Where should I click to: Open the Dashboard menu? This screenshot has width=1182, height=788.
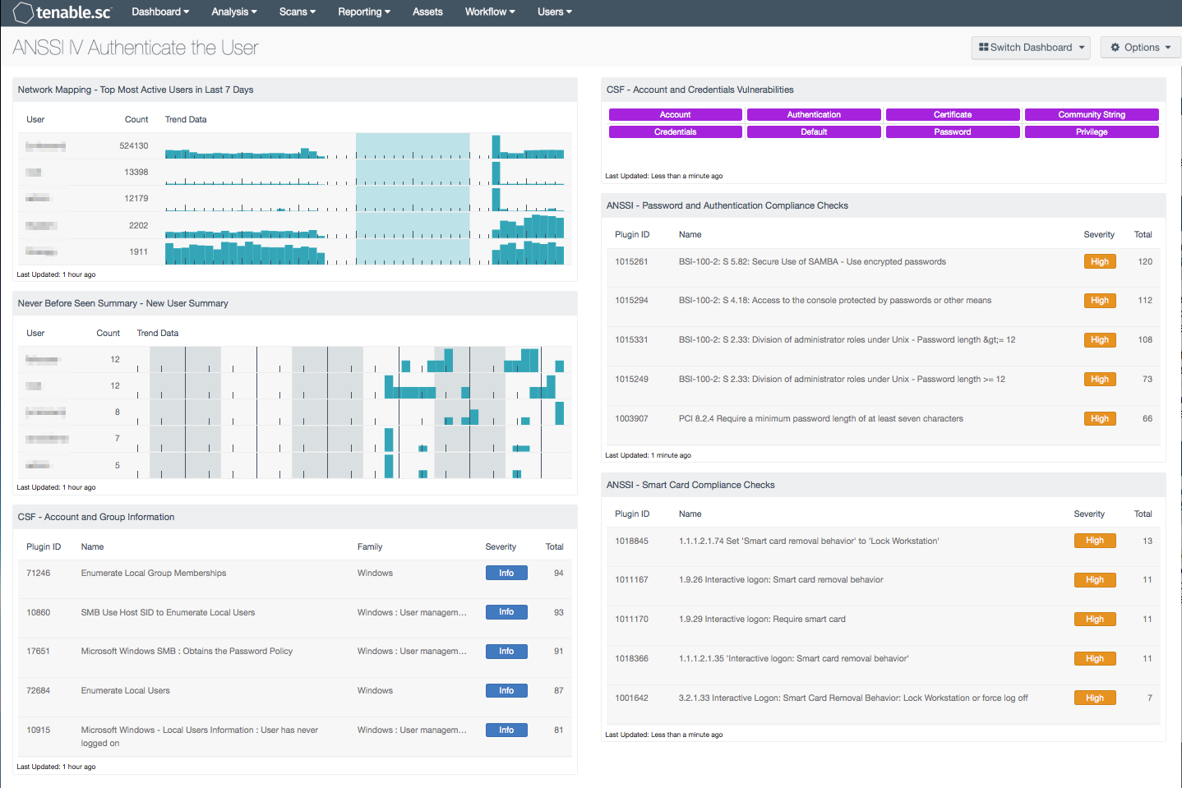(x=160, y=12)
